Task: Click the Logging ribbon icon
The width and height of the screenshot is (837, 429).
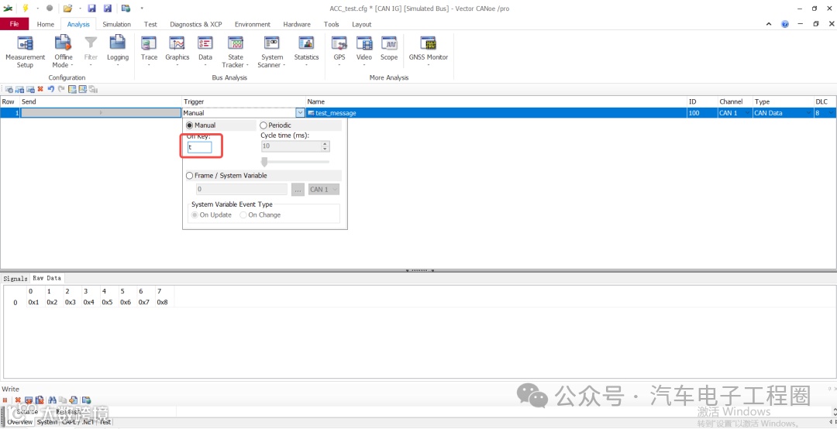Action: [118, 43]
